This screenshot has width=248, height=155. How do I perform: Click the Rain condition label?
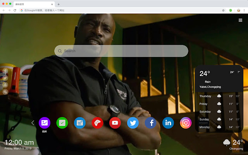tap(208, 82)
